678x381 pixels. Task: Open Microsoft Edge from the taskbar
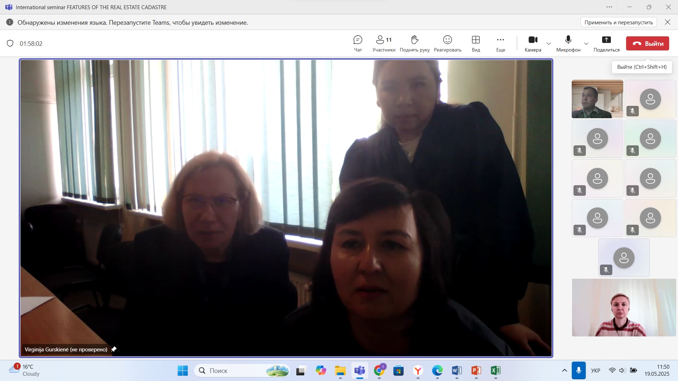pyautogui.click(x=438, y=370)
